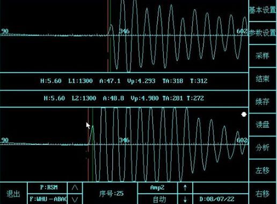Click the 结束 end button
Image resolution: width=277 pixels, height=204 pixels.
click(263, 79)
